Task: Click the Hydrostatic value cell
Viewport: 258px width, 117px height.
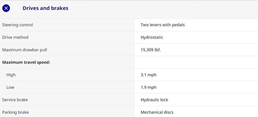Action: [x=152, y=37]
